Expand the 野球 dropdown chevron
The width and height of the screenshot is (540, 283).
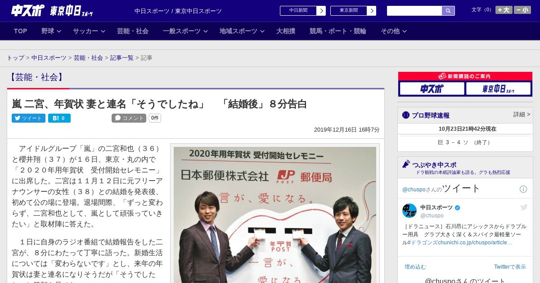[x=59, y=31]
